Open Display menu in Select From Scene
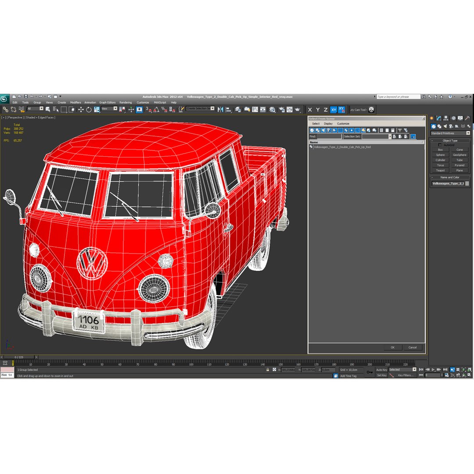 click(x=328, y=124)
